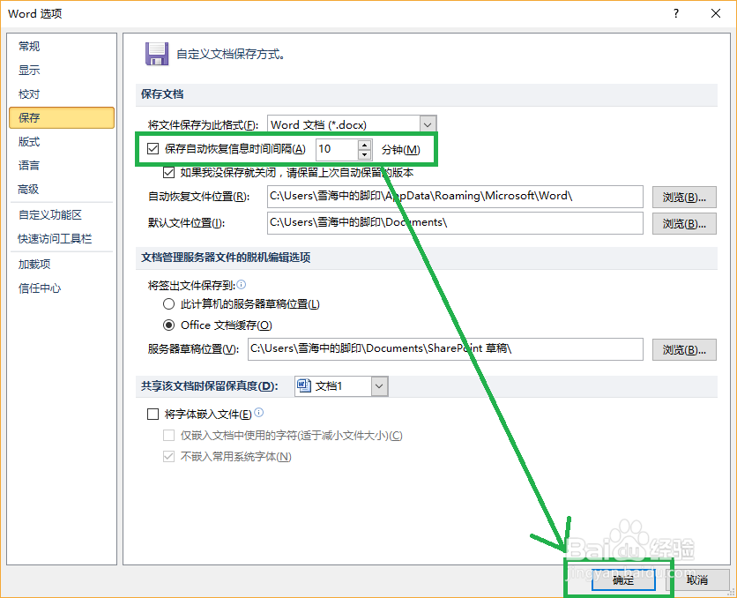Browse for 自动恢复文件位置 folder
This screenshot has height=598, width=737.
tap(684, 197)
